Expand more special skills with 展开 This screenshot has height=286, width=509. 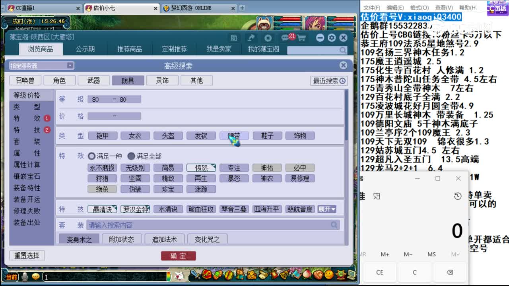coord(327,209)
